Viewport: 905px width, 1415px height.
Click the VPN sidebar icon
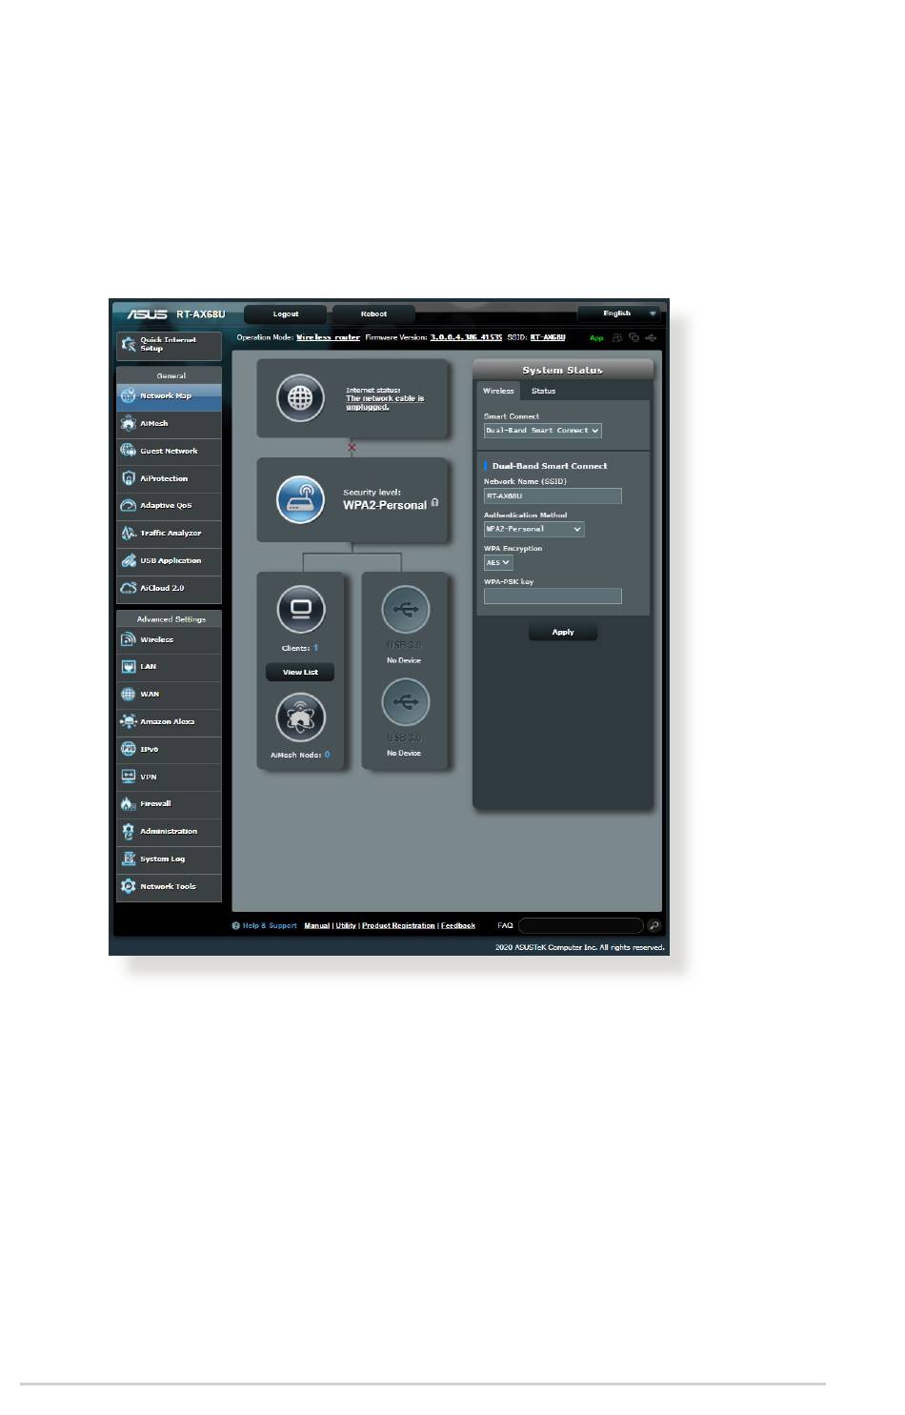[x=129, y=777]
